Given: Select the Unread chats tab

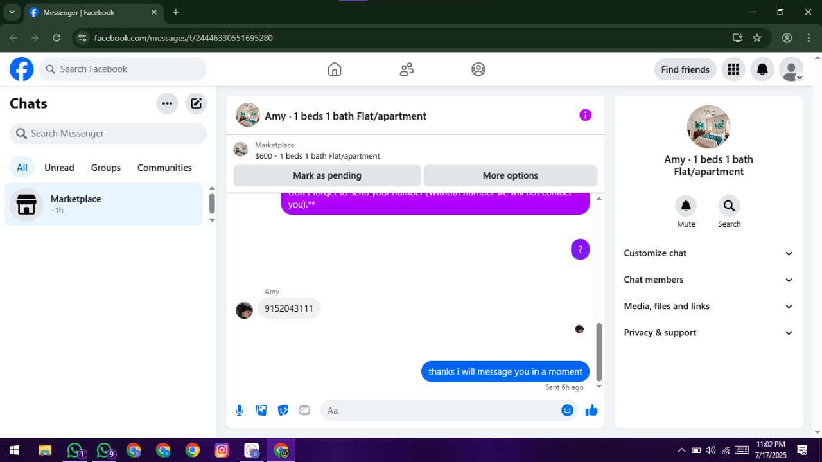Looking at the screenshot, I should pos(59,168).
